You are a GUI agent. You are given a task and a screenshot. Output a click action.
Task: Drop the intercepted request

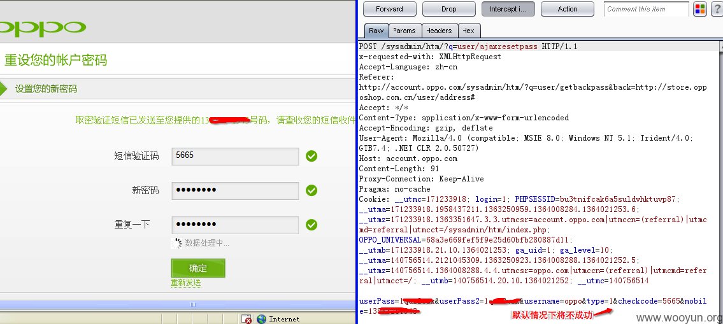(448, 9)
